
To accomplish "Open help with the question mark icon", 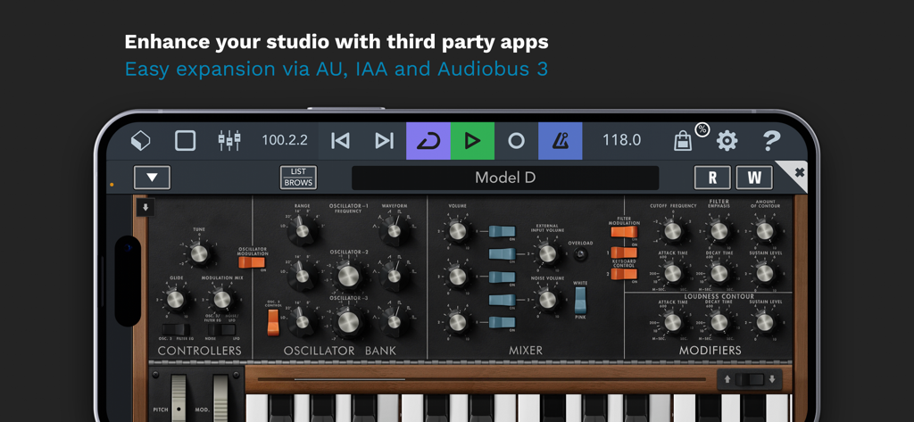I will pos(771,141).
